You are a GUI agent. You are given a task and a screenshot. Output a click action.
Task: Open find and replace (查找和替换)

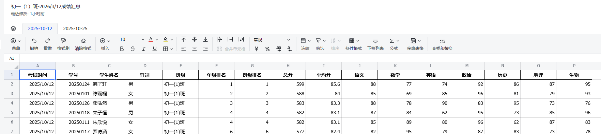click(442, 44)
